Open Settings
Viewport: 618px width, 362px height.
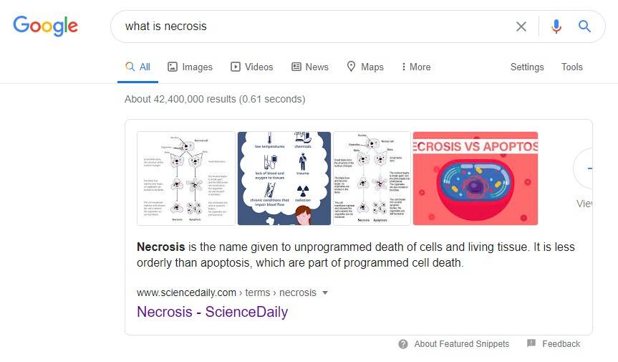527,67
